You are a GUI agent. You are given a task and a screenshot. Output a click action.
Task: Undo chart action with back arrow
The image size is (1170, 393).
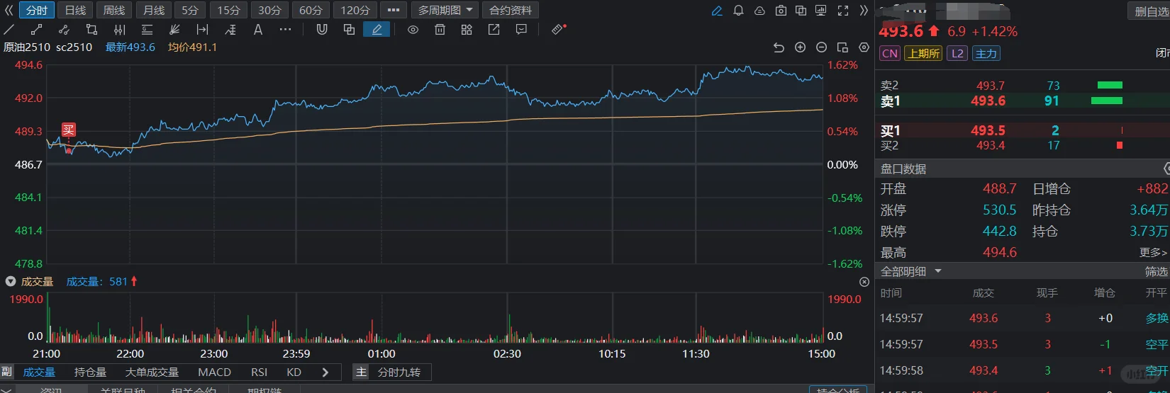coord(779,47)
